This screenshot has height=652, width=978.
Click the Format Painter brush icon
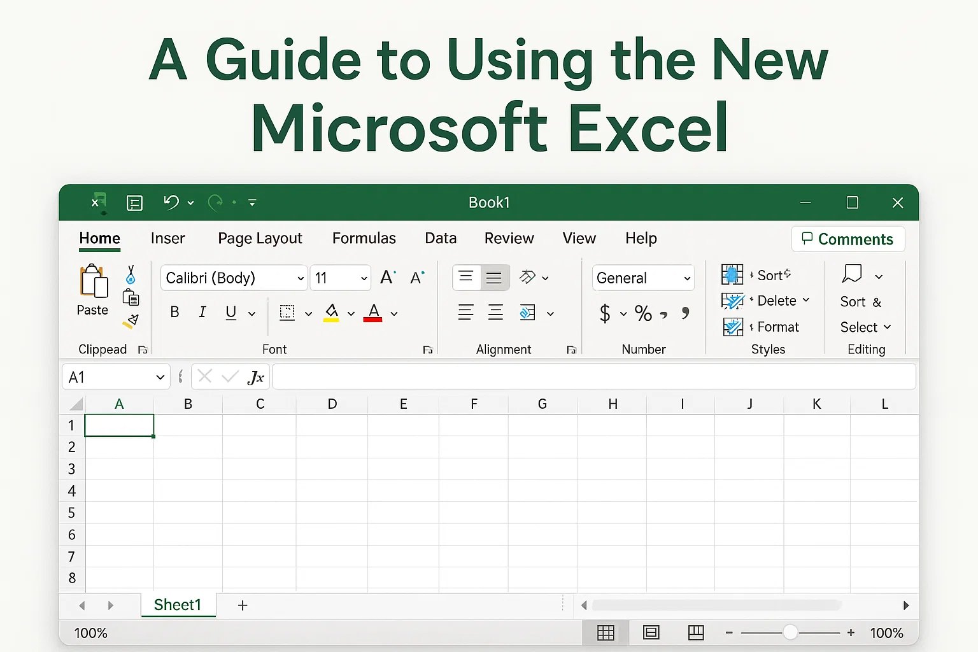(x=131, y=322)
